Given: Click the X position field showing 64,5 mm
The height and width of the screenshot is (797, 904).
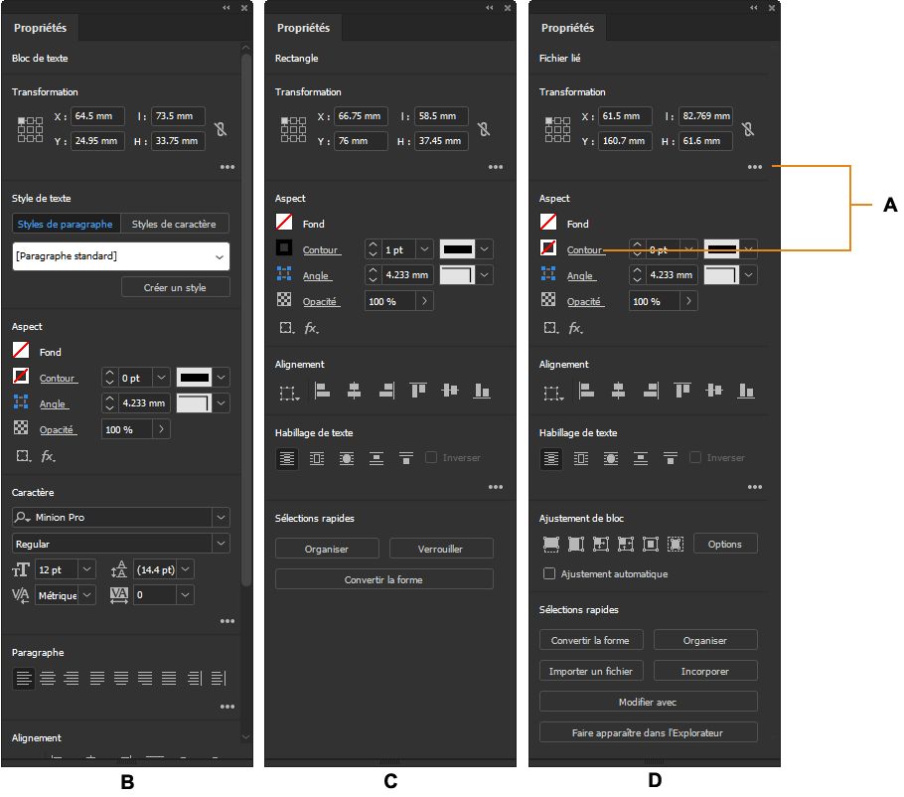Looking at the screenshot, I should click(97, 116).
